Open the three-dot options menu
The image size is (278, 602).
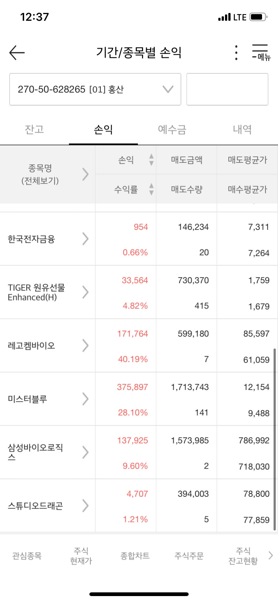pos(235,53)
